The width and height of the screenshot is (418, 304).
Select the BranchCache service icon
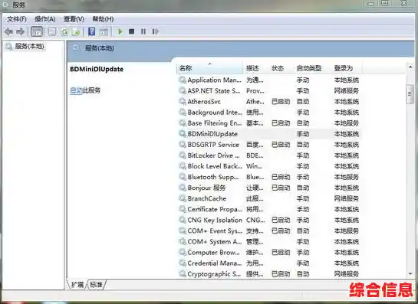[183, 198]
